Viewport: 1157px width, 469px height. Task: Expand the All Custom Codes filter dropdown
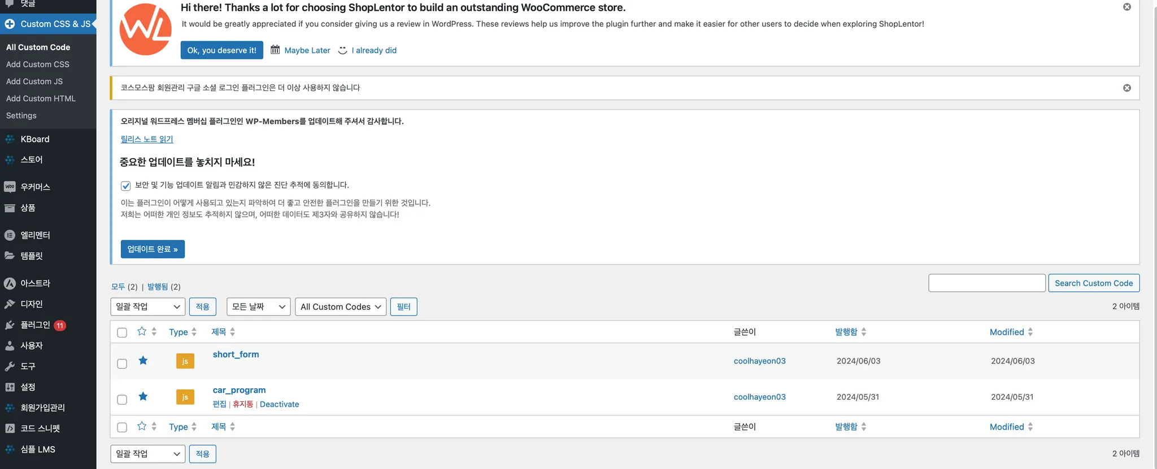340,306
